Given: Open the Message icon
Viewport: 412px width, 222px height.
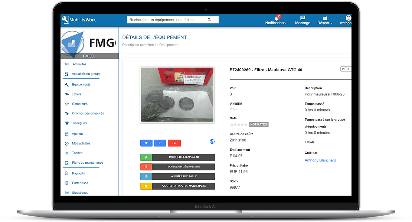Looking at the screenshot, I should 303,20.
